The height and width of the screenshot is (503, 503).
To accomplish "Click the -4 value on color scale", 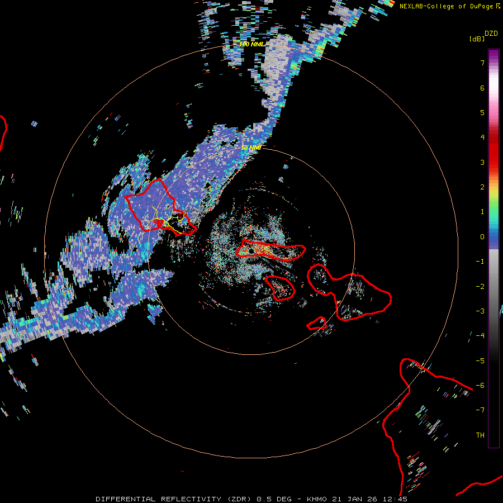I will [480, 336].
